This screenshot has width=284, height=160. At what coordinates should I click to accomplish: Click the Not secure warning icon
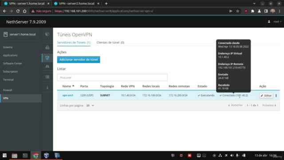click(x=33, y=11)
